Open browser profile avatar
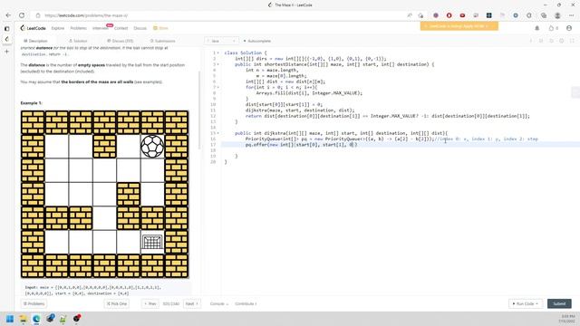 coord(557,15)
